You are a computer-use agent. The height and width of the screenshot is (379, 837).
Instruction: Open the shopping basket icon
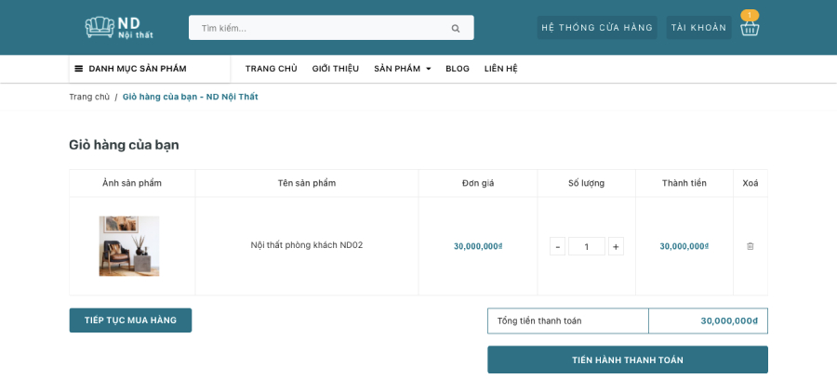click(750, 28)
